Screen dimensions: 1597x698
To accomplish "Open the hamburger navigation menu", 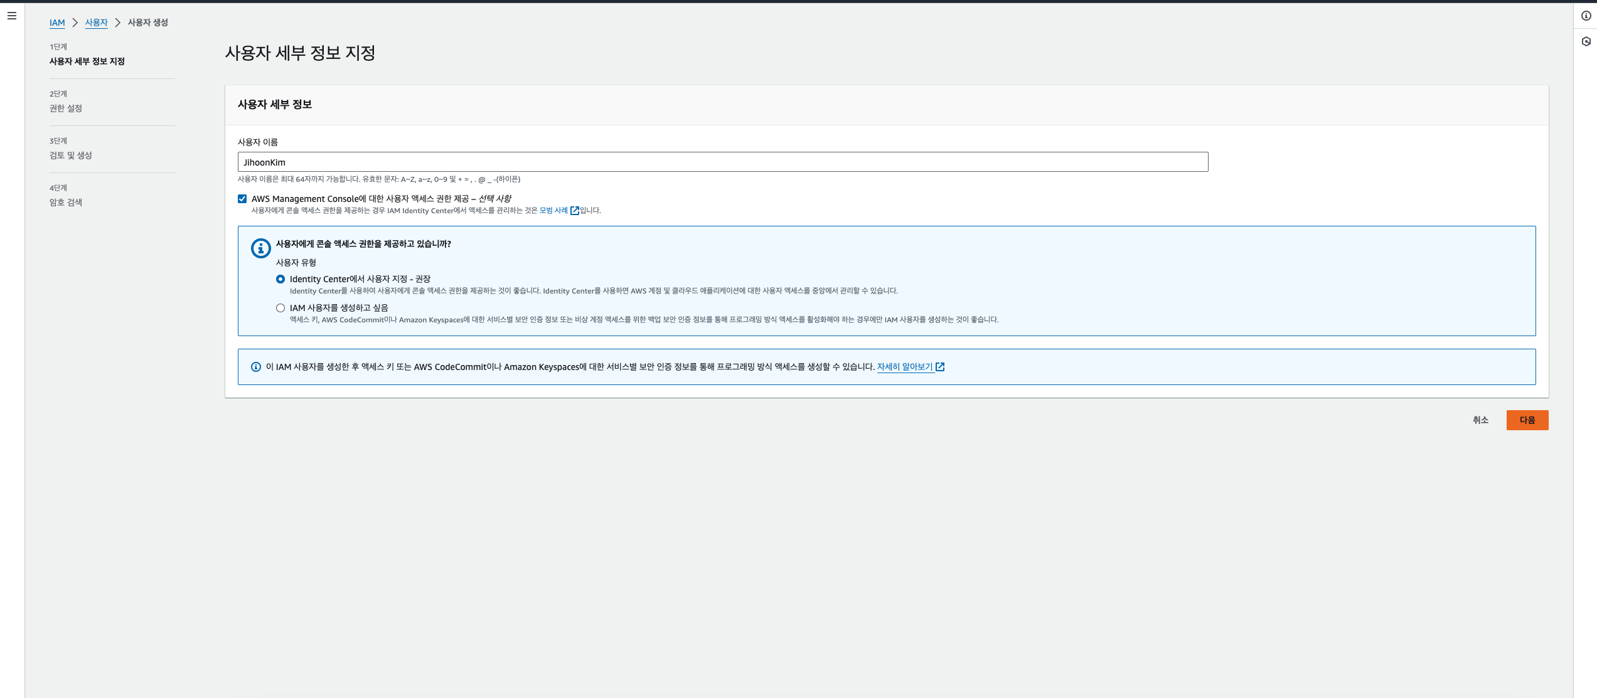I will click(x=12, y=16).
